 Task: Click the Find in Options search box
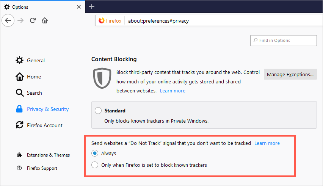pos(284,40)
